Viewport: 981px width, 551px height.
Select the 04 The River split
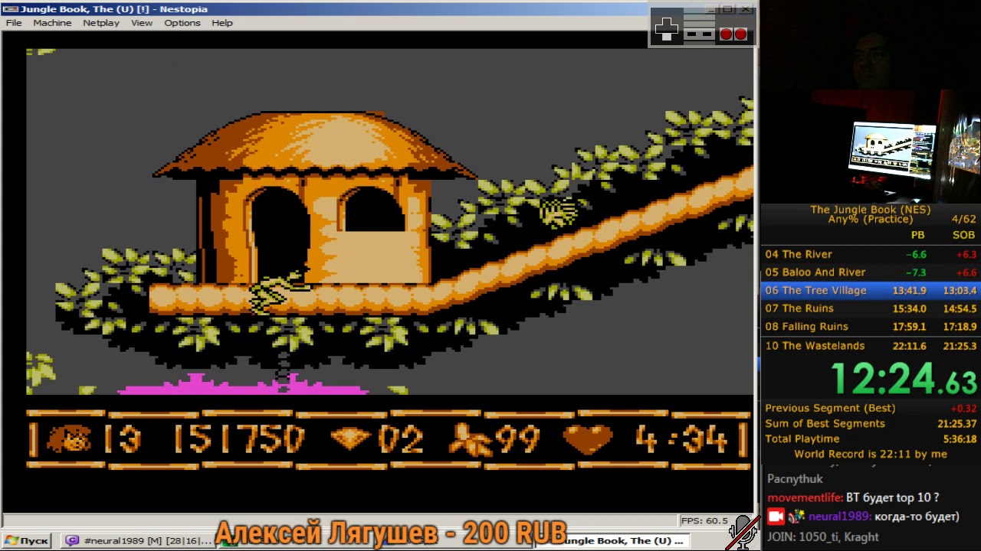[871, 254]
